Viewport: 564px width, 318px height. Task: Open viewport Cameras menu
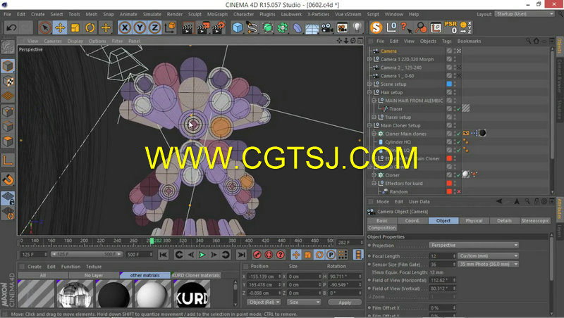[x=53, y=42]
